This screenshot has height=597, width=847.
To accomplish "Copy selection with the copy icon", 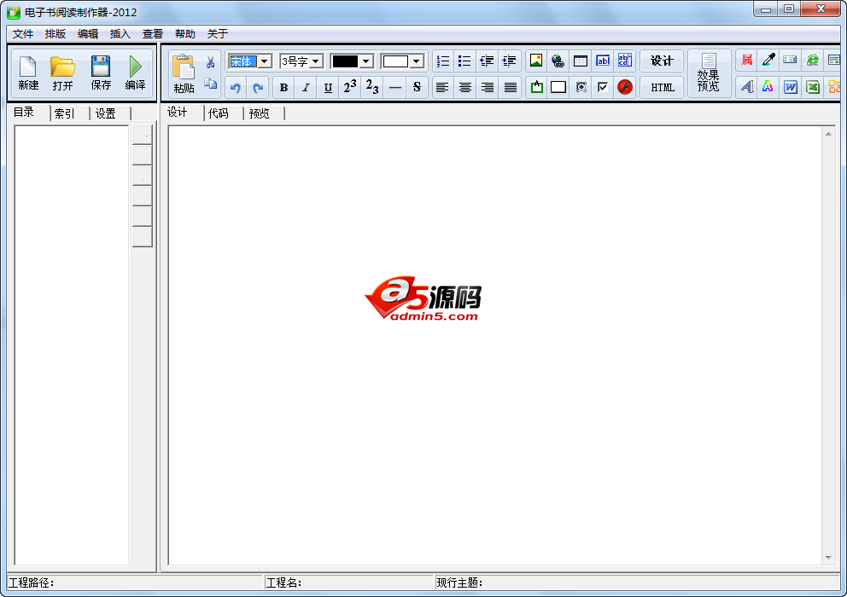I will coord(210,84).
